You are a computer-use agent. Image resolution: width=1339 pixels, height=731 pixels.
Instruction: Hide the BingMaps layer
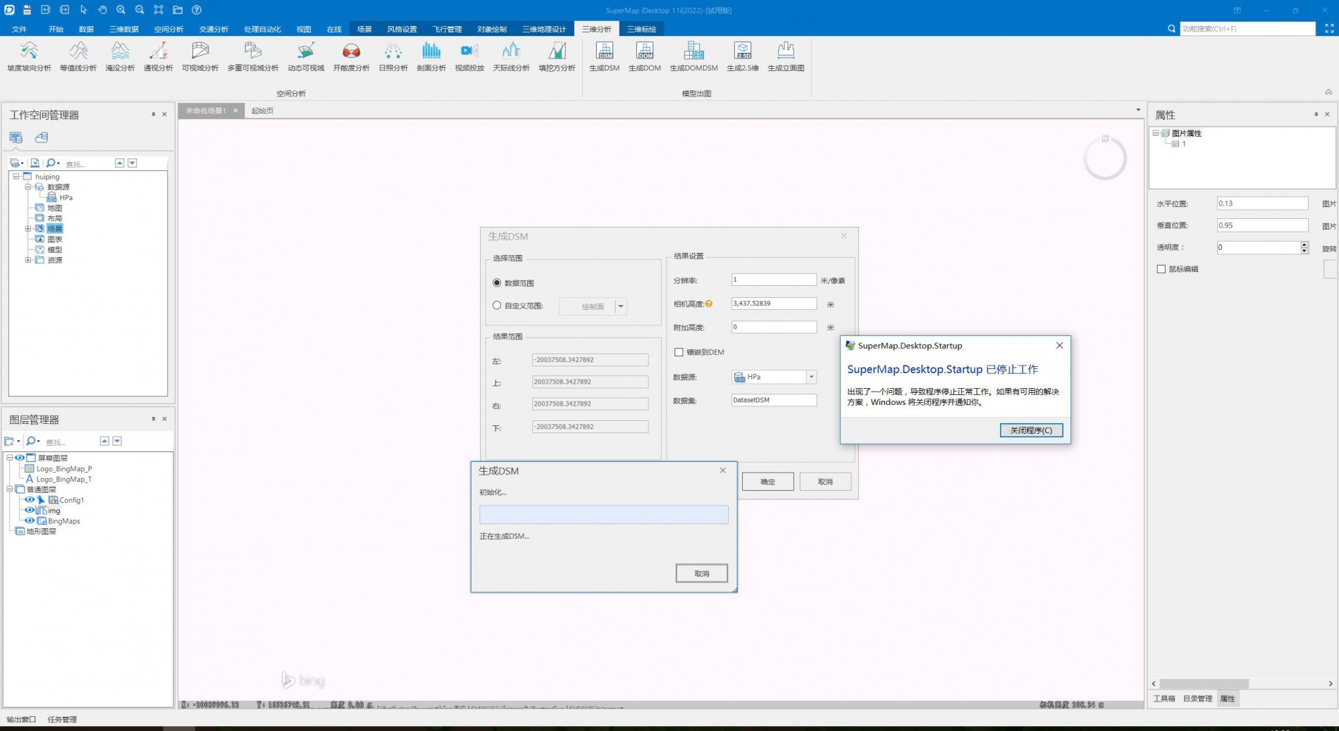pos(30,521)
